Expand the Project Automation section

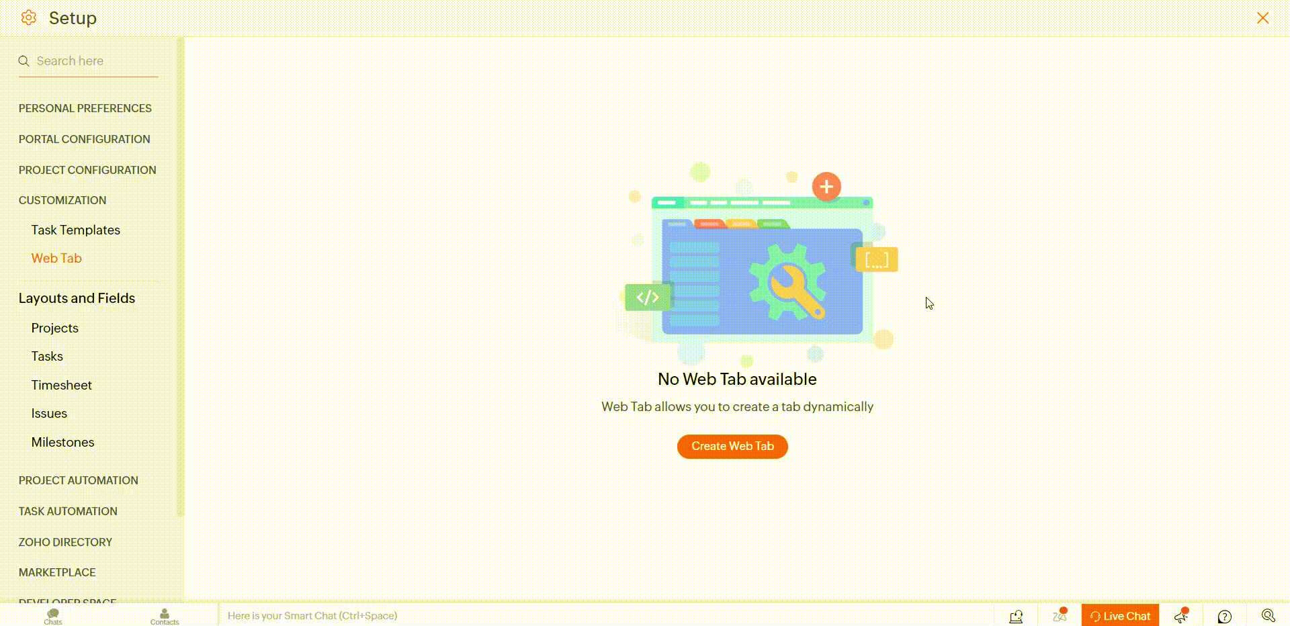pos(79,480)
